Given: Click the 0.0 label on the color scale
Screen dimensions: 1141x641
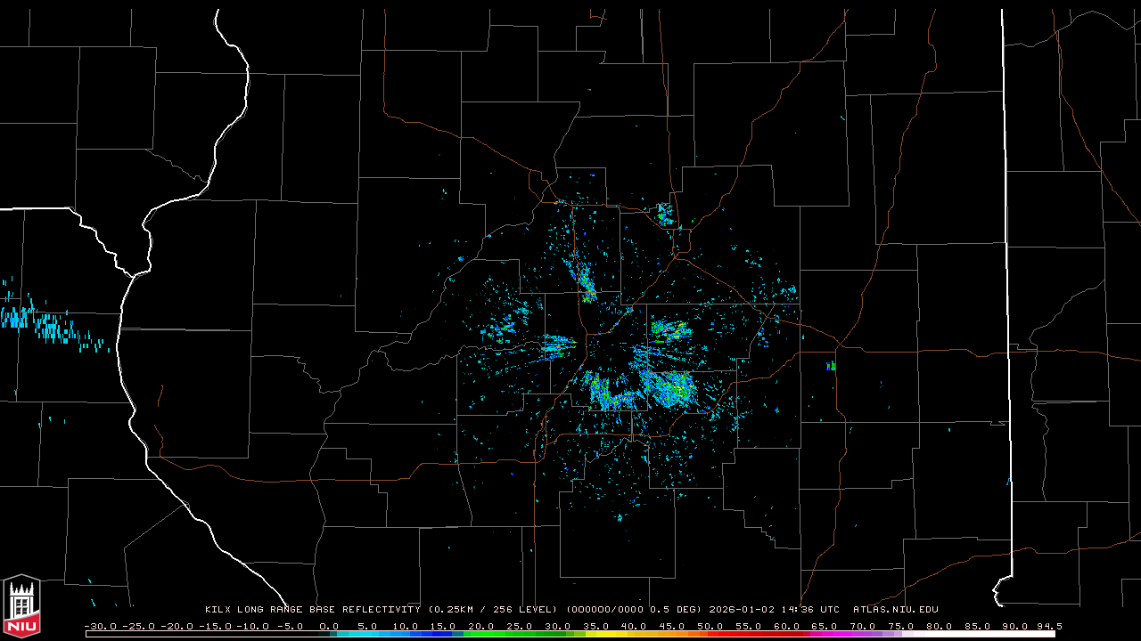Looking at the screenshot, I should pos(329,626).
